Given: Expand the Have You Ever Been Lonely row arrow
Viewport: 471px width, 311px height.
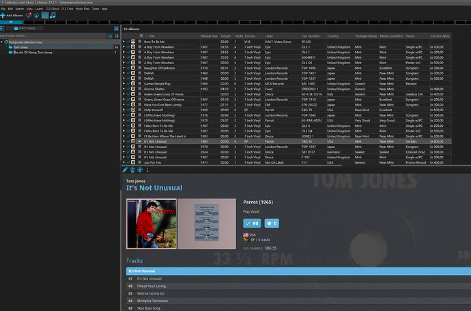Looking at the screenshot, I should (x=124, y=105).
